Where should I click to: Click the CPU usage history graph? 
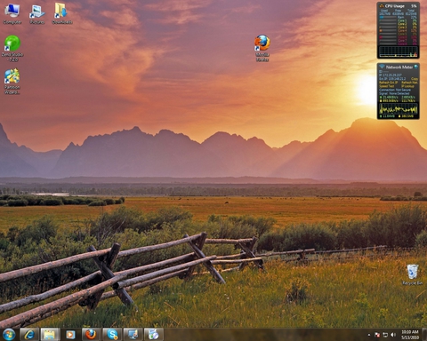[x=398, y=52]
